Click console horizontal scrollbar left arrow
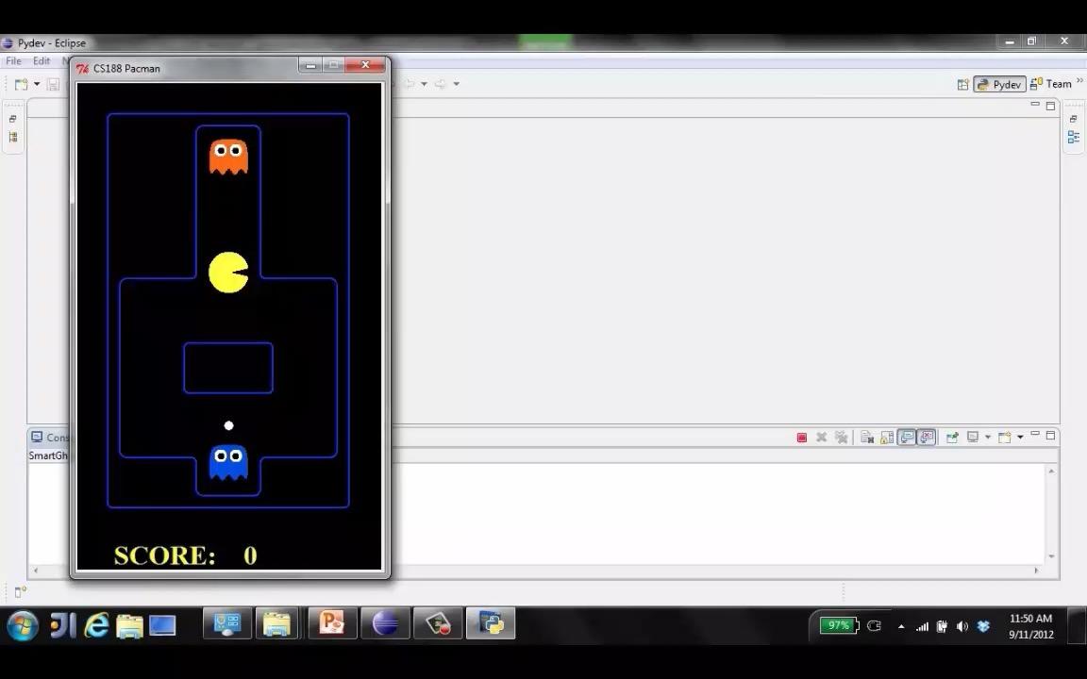 pos(35,571)
